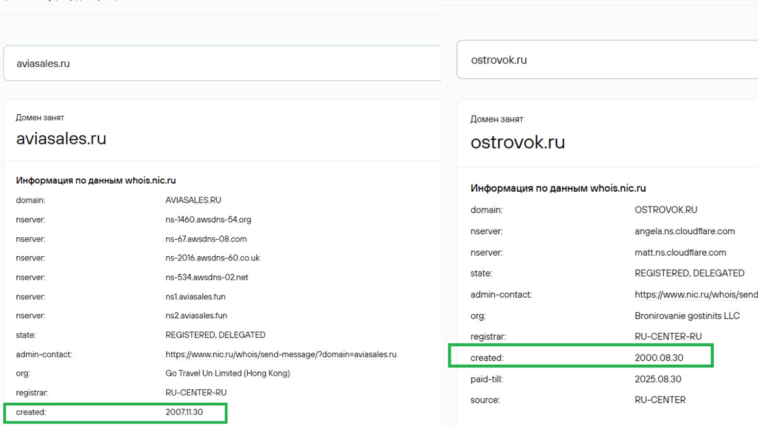
Task: Select the large aviasales.ru domain heading
Action: [x=61, y=138]
